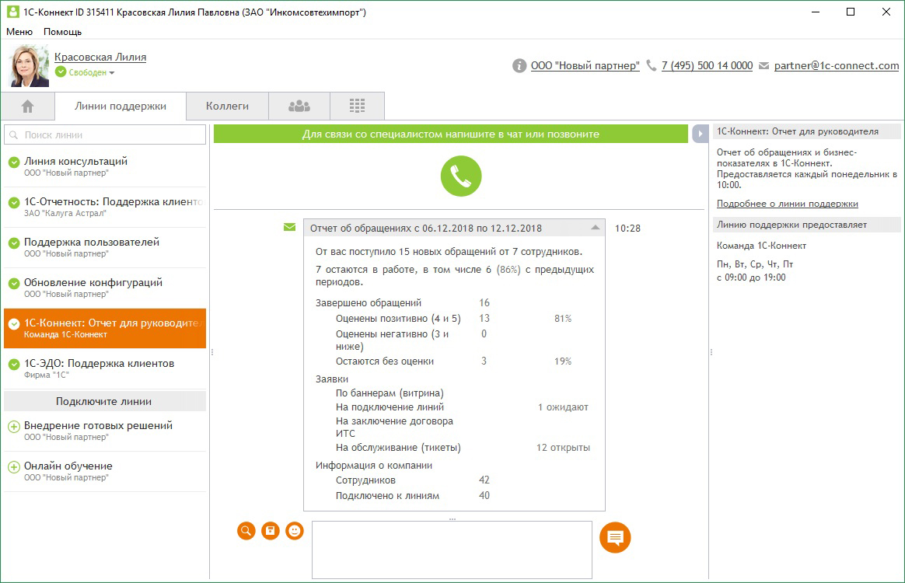The width and height of the screenshot is (905, 583).
Task: Call the specialist with green phone button
Action: click(x=460, y=176)
